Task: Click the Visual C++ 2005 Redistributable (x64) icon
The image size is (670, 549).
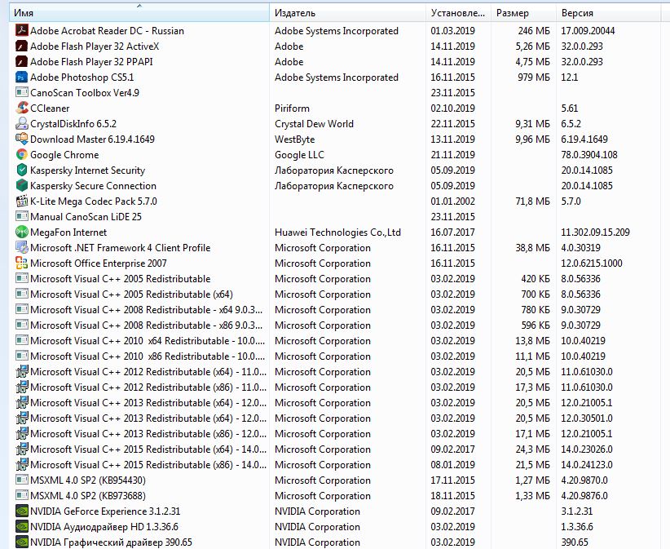Action: [x=21, y=294]
